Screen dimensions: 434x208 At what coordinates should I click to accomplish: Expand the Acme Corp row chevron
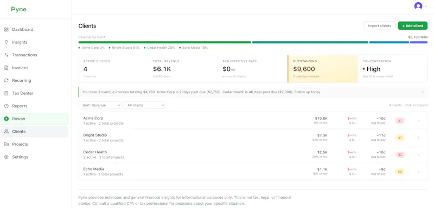point(418,121)
